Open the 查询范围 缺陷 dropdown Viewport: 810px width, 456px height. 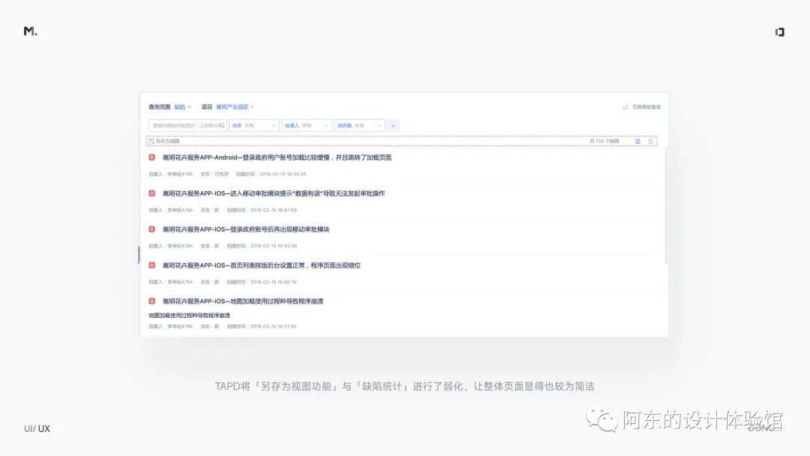[x=183, y=107]
